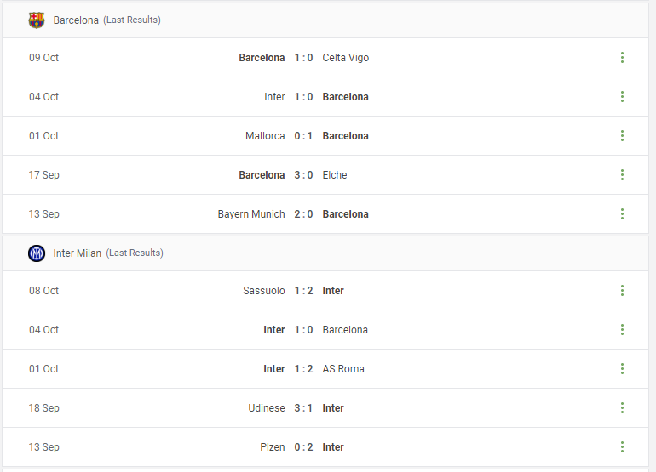Image resolution: width=656 pixels, height=472 pixels.
Task: Select Udinese team name
Action: 267,408
